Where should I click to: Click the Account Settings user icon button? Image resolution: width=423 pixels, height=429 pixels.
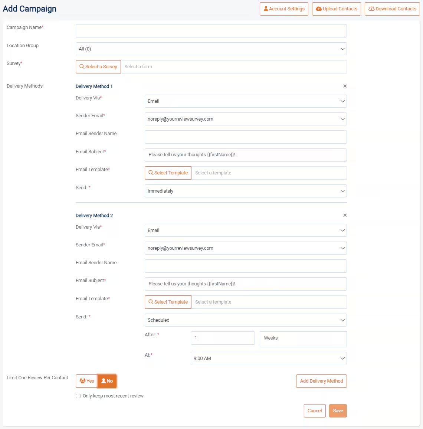(x=284, y=9)
